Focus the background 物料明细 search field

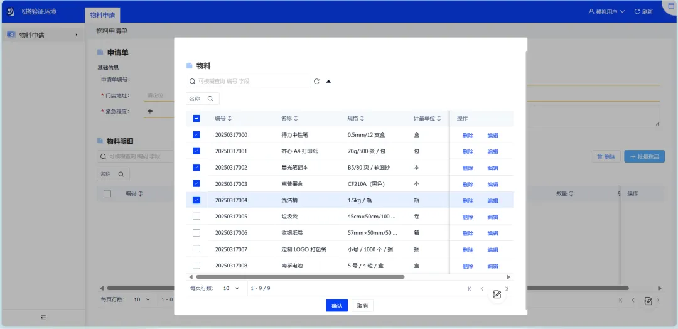coord(135,156)
